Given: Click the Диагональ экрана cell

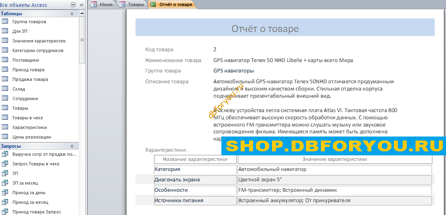Looking at the screenshot, I should click(x=195, y=180).
